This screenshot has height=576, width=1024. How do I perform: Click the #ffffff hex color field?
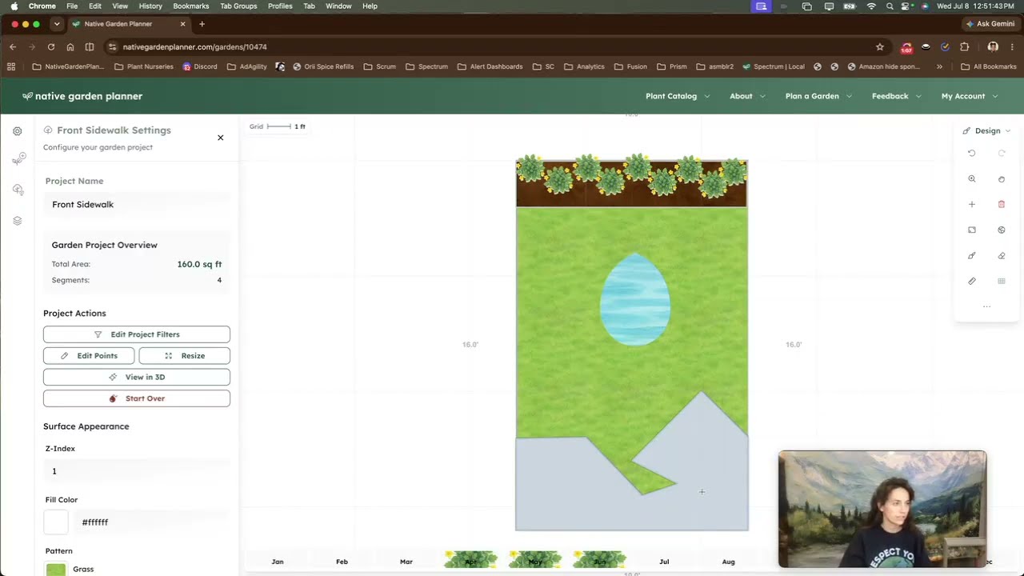click(x=152, y=522)
